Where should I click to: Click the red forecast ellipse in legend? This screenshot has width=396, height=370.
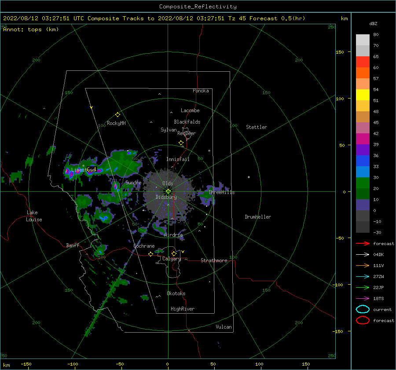(x=363, y=320)
